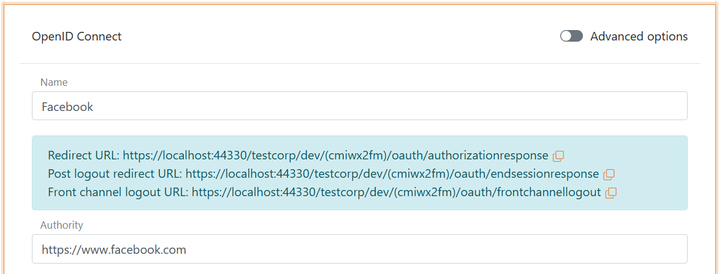Copy the Front channel logout URL
This screenshot has height=274, width=719.
pyautogui.click(x=611, y=192)
